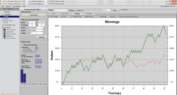Click the $/hr value $1024.88
This screenshot has width=177, height=95.
pos(38,63)
